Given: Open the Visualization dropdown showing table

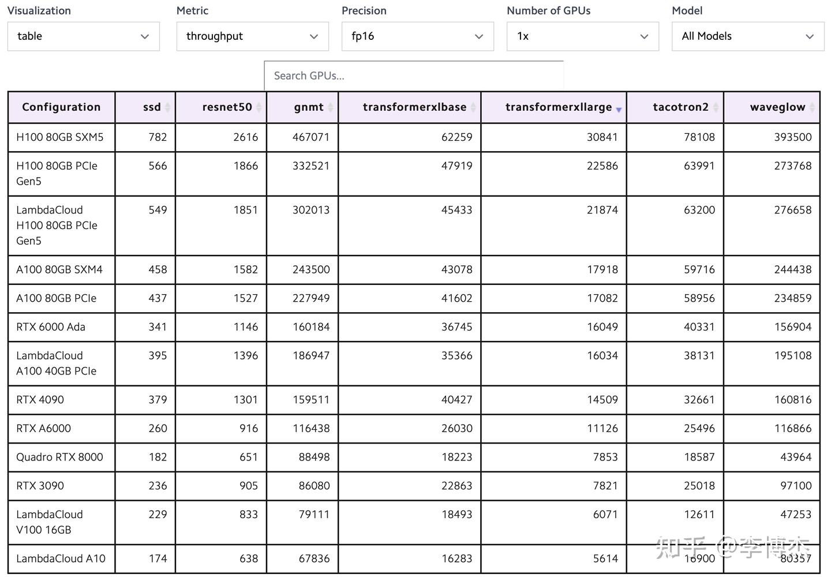Looking at the screenshot, I should (x=84, y=36).
